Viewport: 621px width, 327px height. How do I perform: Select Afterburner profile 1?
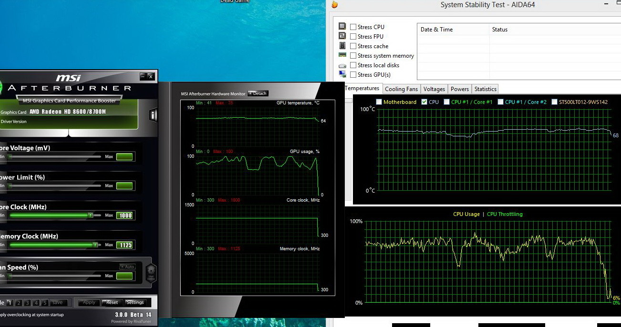click(x=9, y=303)
